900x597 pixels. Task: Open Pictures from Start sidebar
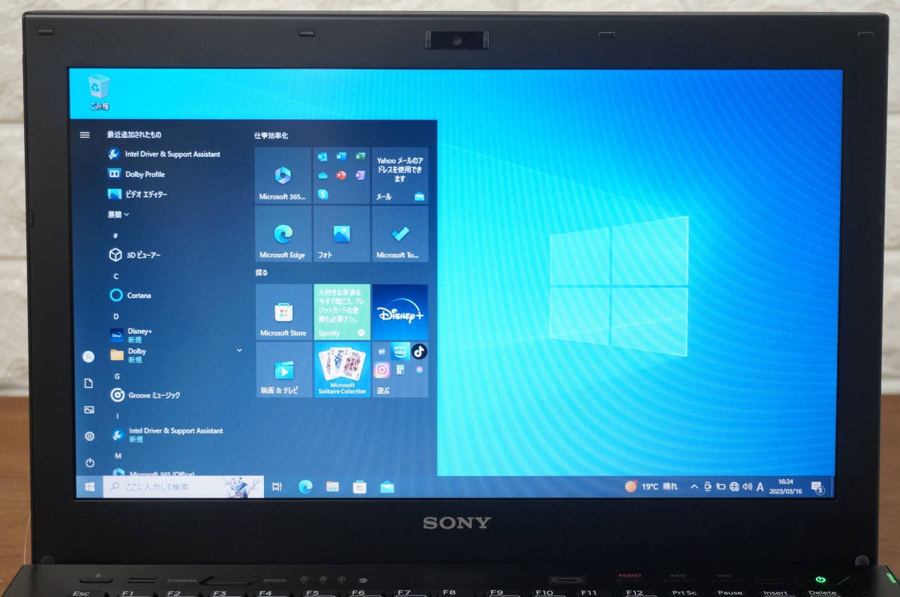pyautogui.click(x=89, y=409)
